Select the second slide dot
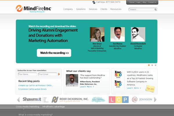This screenshot has height=116, width=174. 152,65
